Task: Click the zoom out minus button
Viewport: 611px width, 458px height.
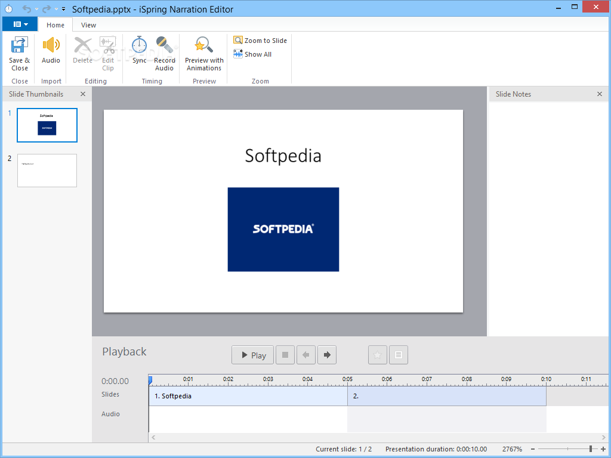Action: 533,449
